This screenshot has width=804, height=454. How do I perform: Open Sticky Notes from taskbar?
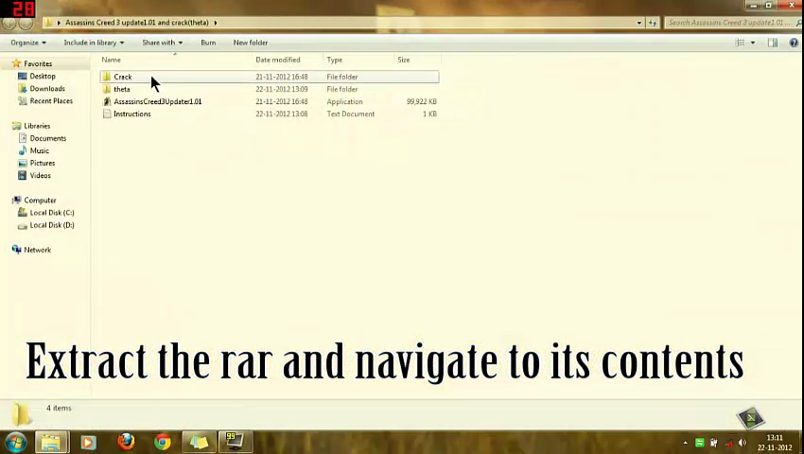click(199, 442)
